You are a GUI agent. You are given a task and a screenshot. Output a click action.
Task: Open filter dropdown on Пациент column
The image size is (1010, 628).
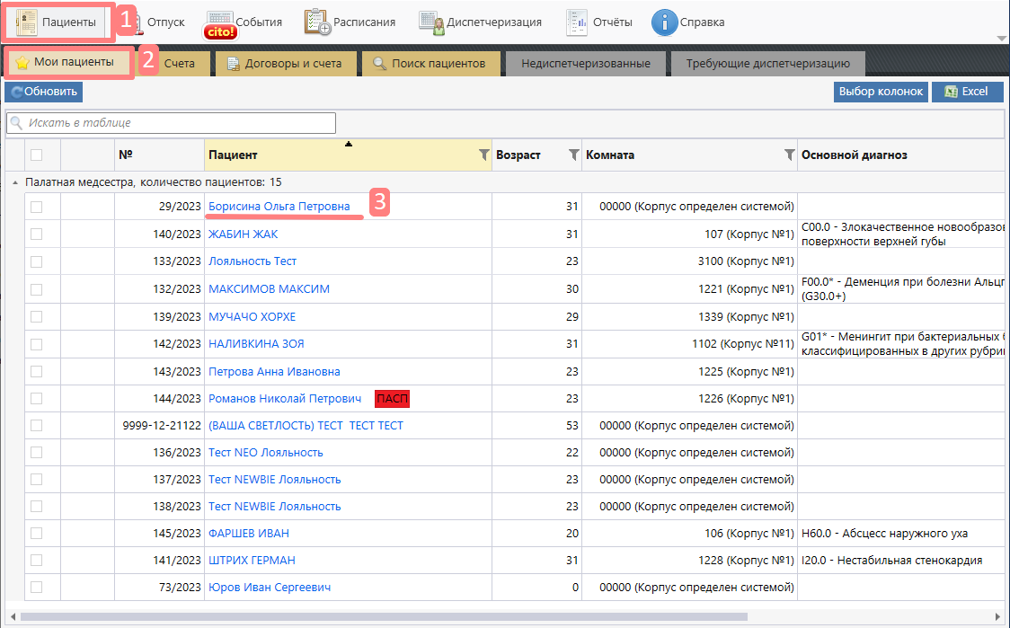[484, 155]
